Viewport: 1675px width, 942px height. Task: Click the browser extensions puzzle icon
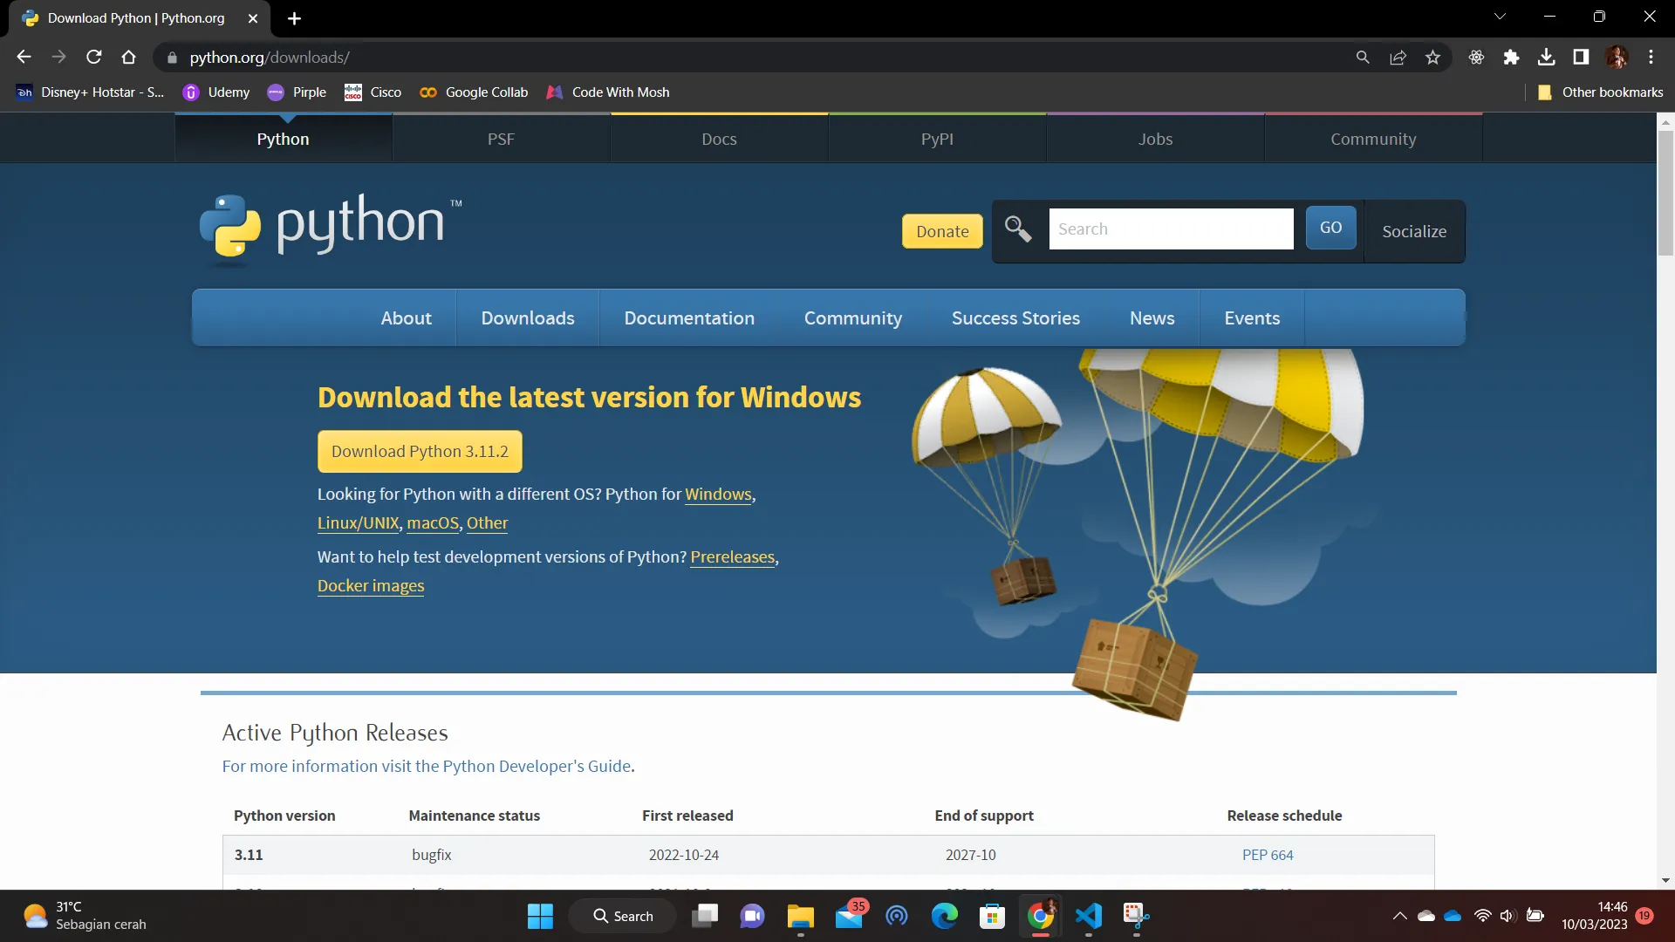click(x=1512, y=58)
